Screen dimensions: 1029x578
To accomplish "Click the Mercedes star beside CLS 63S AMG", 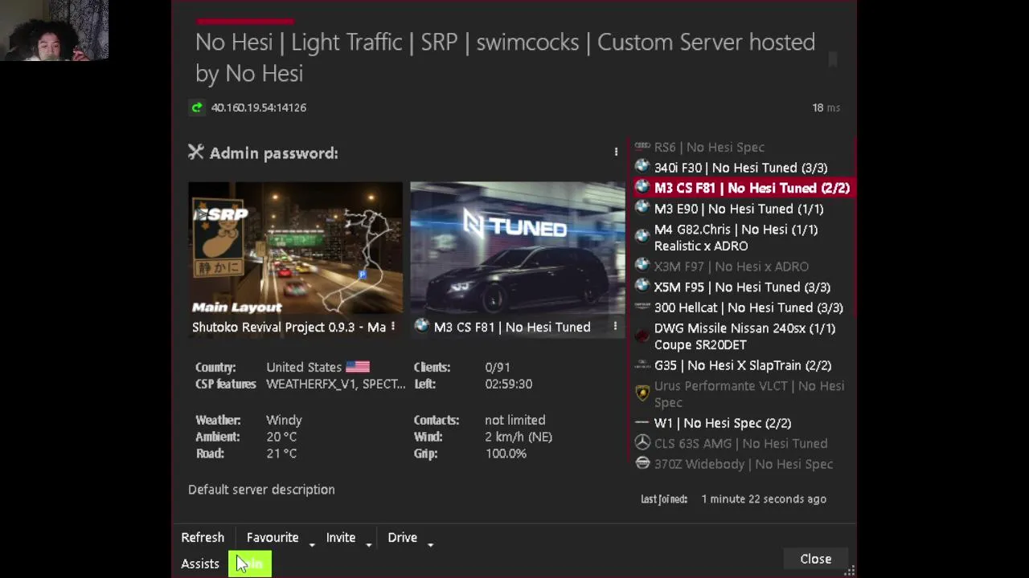I will point(642,442).
